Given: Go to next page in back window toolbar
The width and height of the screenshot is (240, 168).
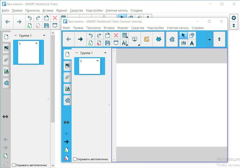Looking at the screenshot, I should click(19, 22).
